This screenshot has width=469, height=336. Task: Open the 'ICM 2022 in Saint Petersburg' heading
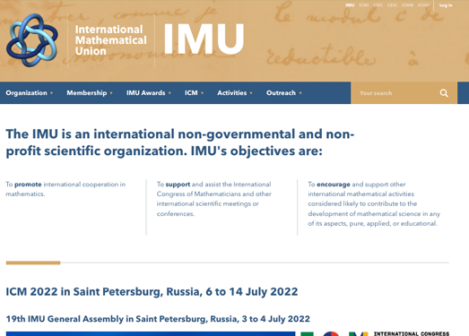[x=152, y=292]
